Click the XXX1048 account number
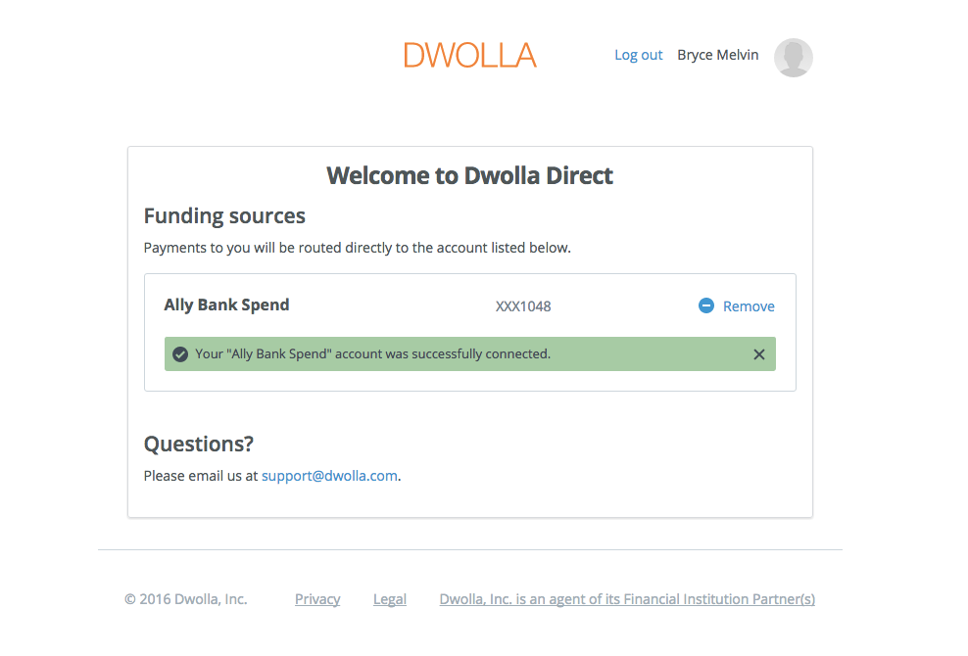Image resolution: width=968 pixels, height=656 pixels. coord(523,306)
